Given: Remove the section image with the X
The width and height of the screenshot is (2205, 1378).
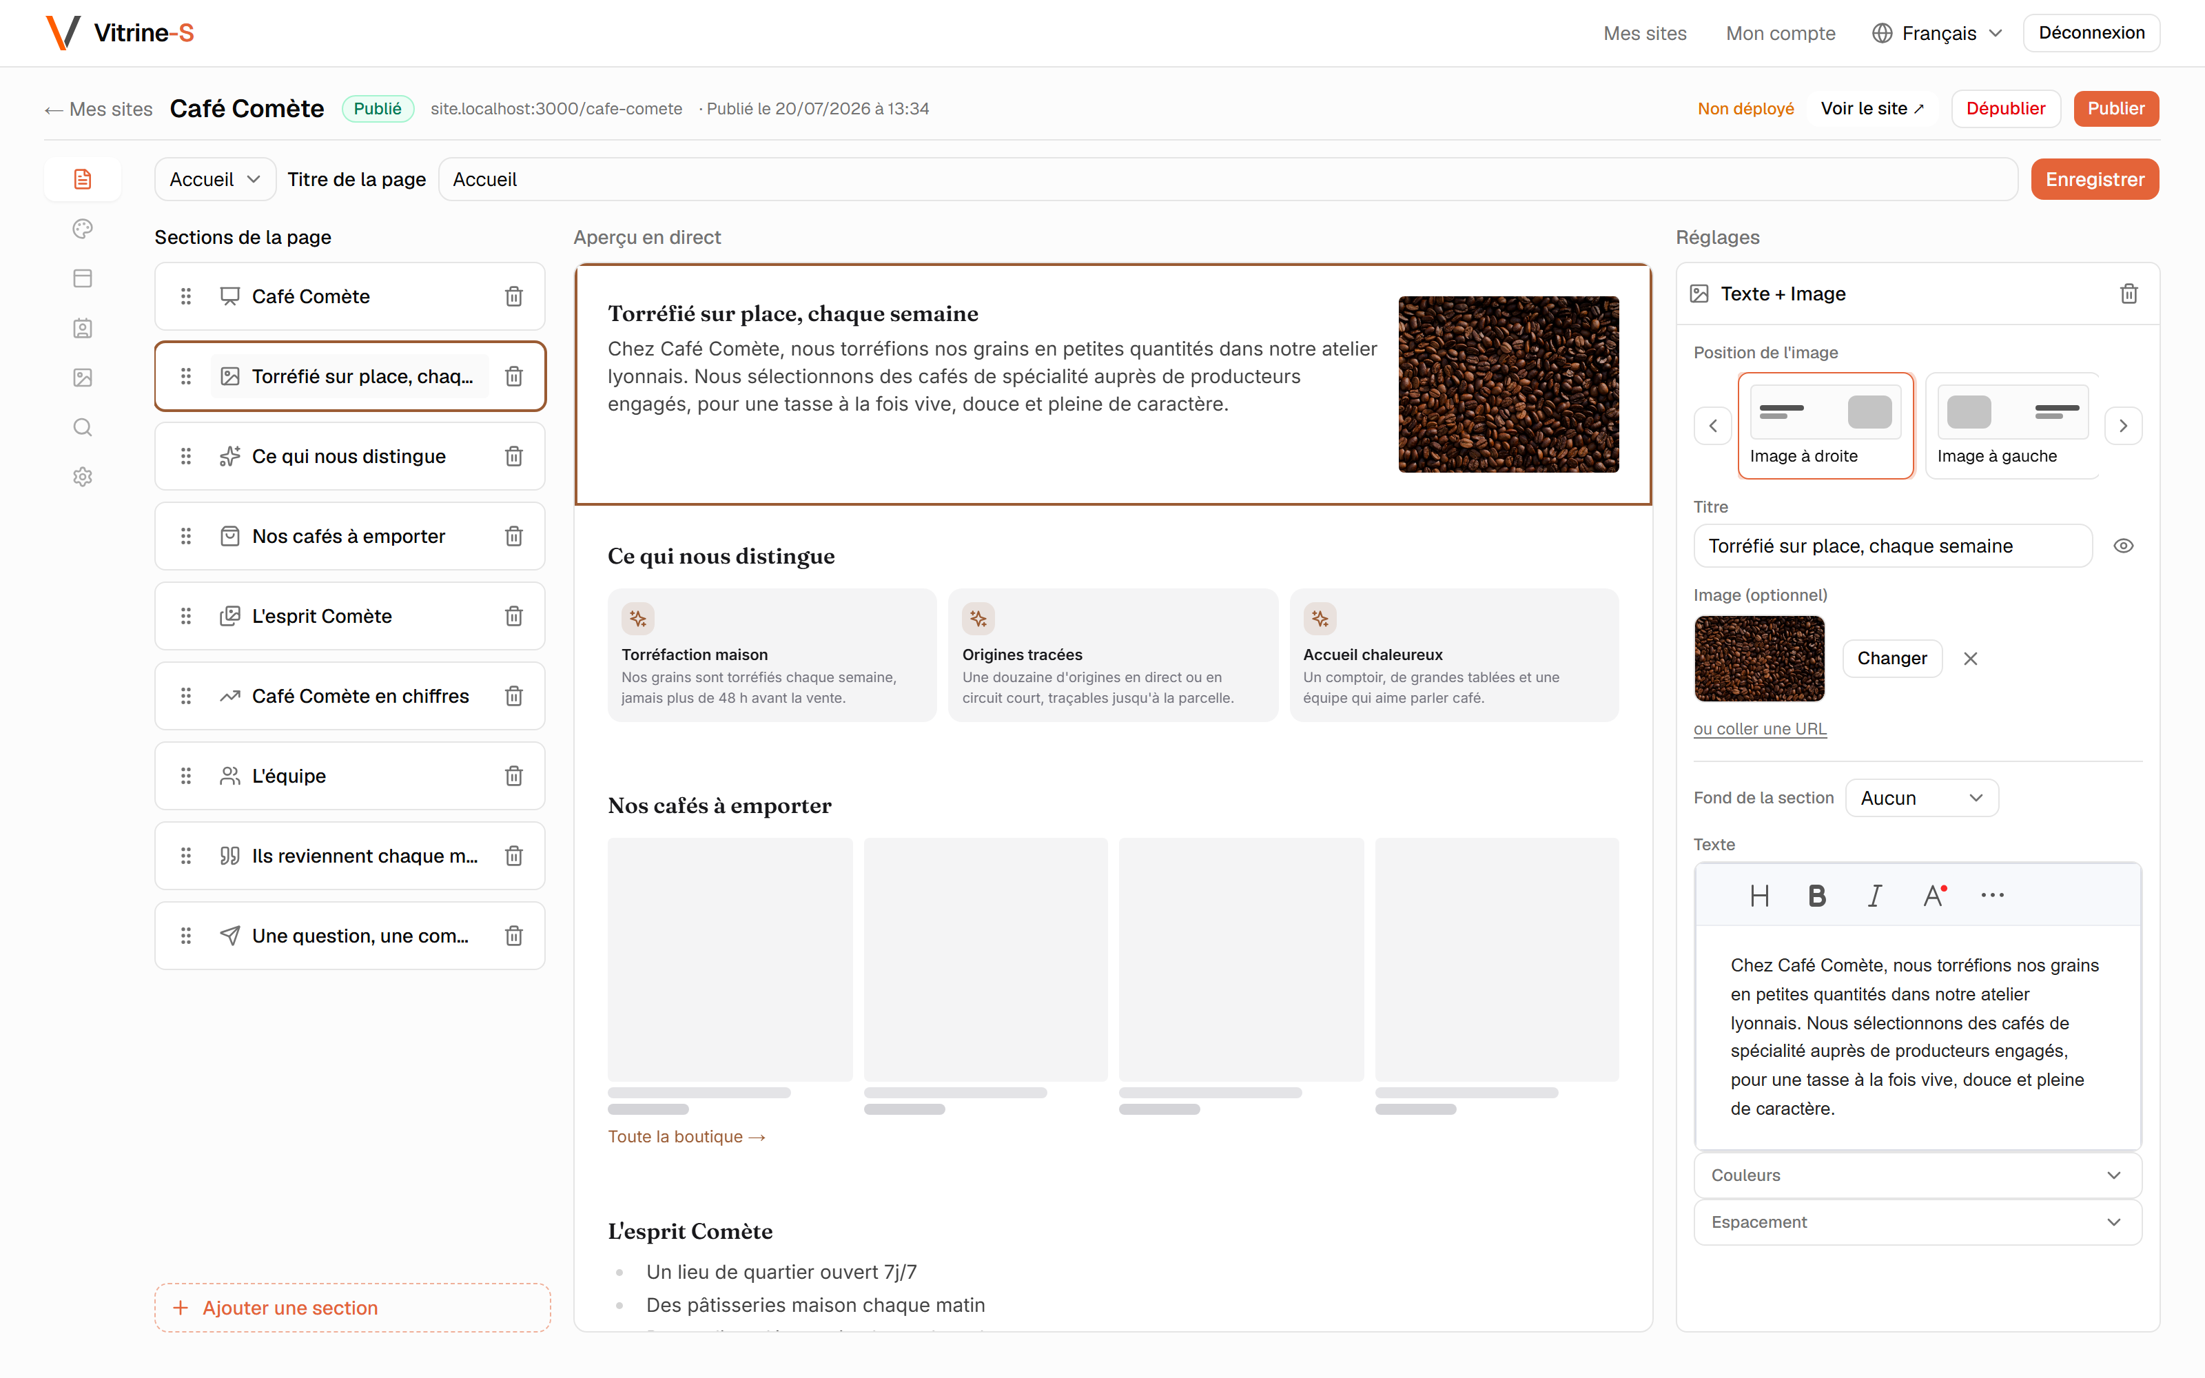Looking at the screenshot, I should [x=1970, y=658].
